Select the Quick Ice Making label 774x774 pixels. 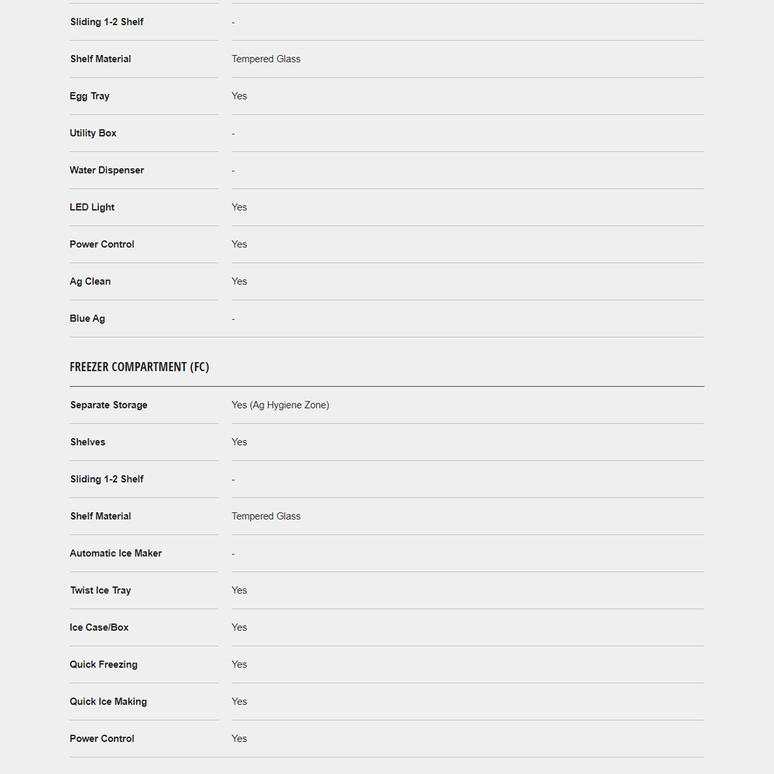tap(108, 702)
